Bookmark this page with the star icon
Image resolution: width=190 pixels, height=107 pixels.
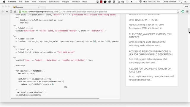click(178, 12)
